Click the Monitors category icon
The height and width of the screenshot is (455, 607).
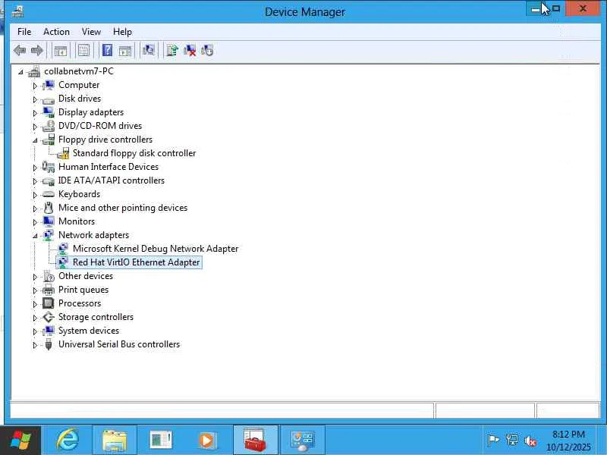[x=49, y=221]
